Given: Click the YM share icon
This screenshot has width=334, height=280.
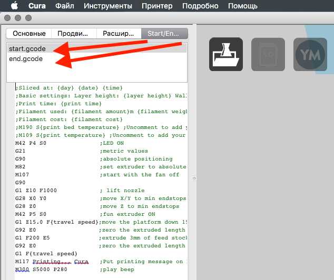Looking at the screenshot, I should coord(310,54).
